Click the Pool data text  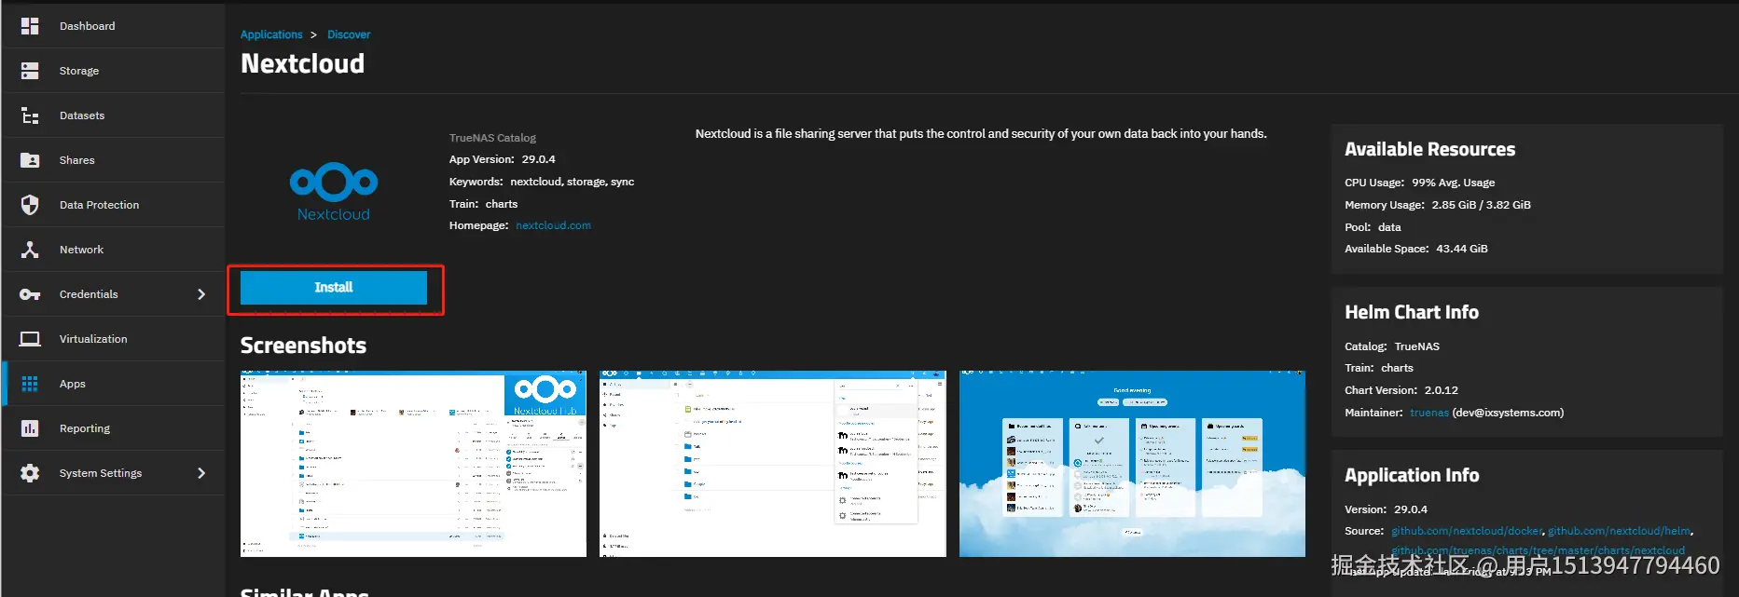[x=1373, y=227]
